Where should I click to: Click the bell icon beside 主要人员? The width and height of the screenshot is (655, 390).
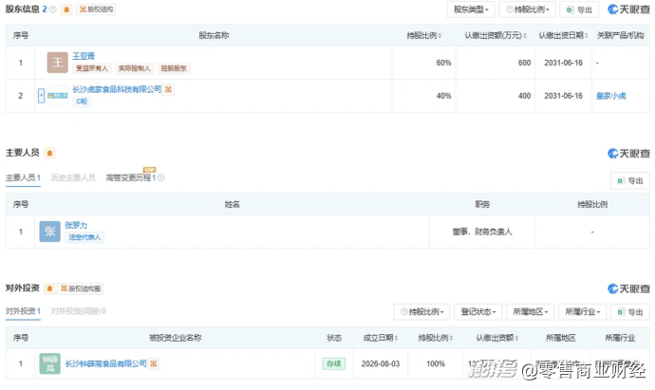click(49, 153)
